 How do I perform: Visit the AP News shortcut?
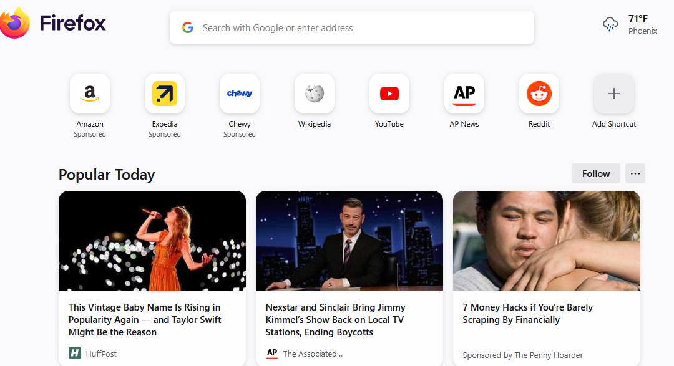(x=464, y=94)
